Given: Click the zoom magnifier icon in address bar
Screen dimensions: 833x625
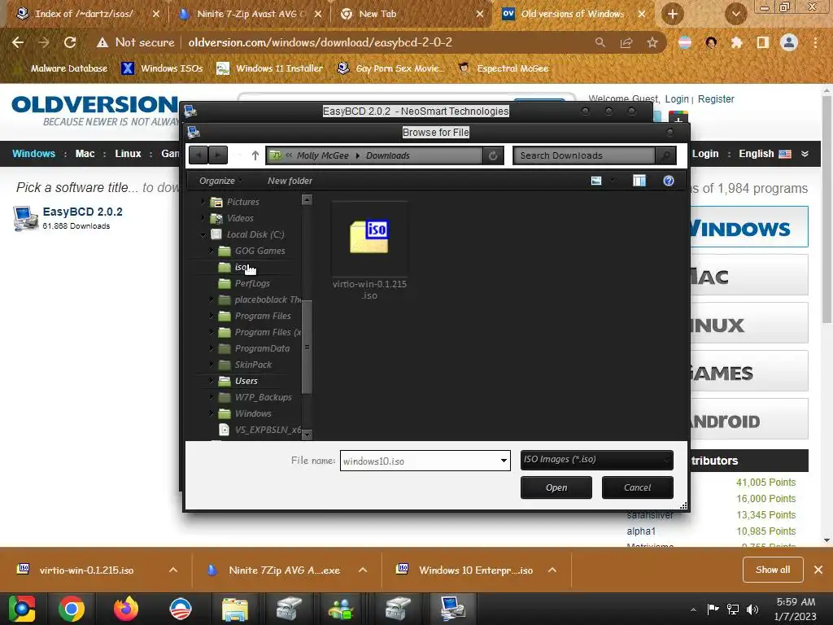Looking at the screenshot, I should pos(600,42).
